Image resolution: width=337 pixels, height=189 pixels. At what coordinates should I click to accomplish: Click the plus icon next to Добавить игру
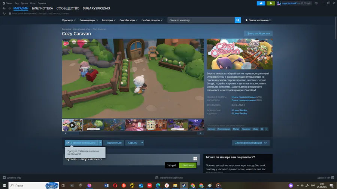click(4, 178)
